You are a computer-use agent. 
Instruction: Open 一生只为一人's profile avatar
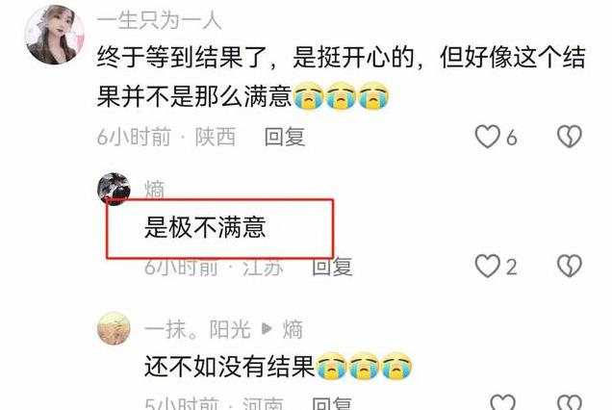[54, 35]
